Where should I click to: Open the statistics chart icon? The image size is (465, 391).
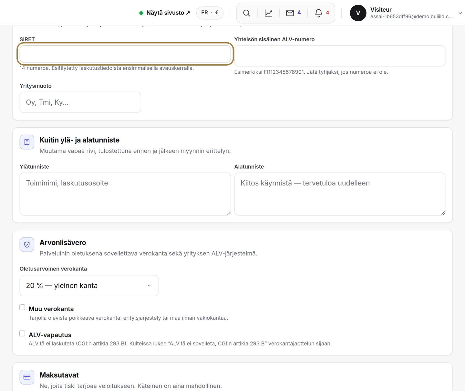point(268,13)
